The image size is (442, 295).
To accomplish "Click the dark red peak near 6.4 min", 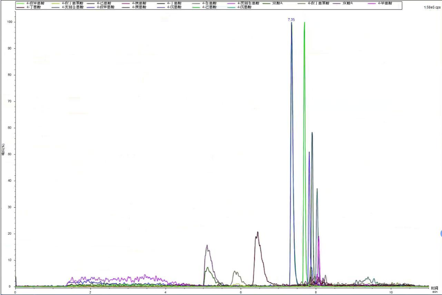I will click(x=257, y=233).
